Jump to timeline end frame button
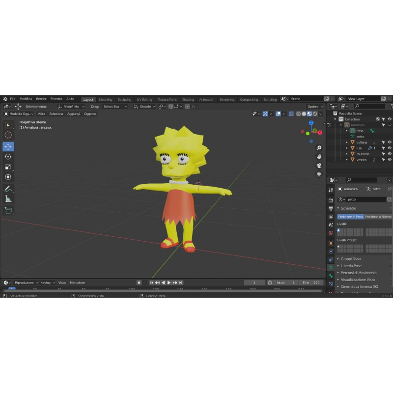 pos(181,283)
